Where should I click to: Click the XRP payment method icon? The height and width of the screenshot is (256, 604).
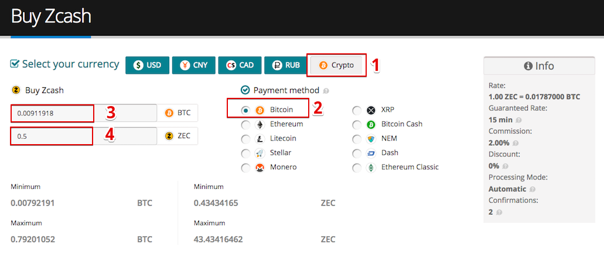coord(371,111)
